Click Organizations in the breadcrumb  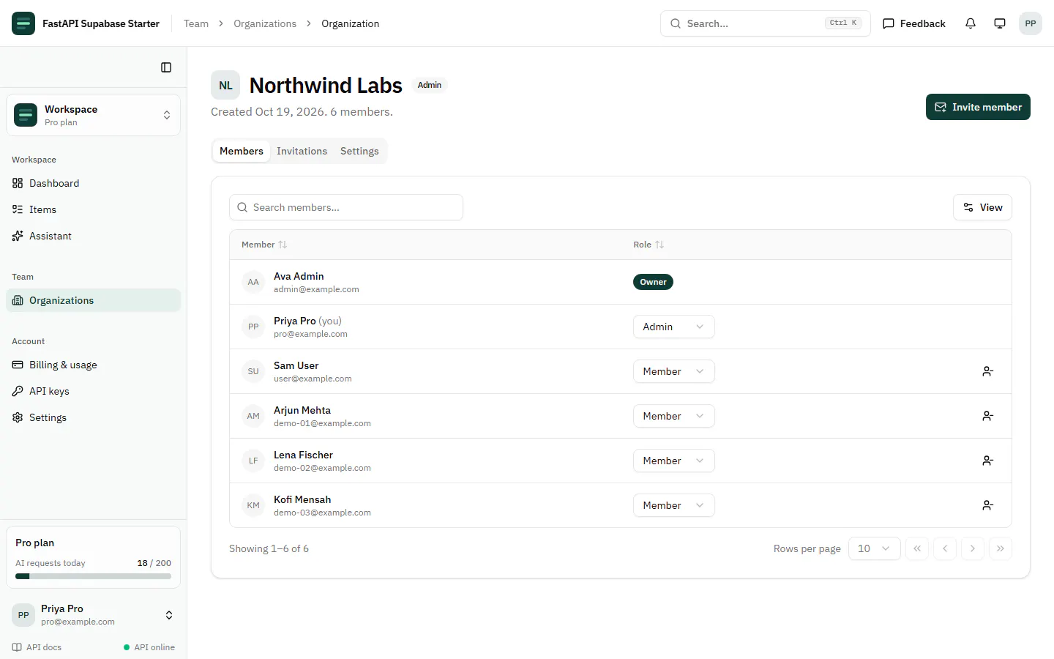[265, 23]
